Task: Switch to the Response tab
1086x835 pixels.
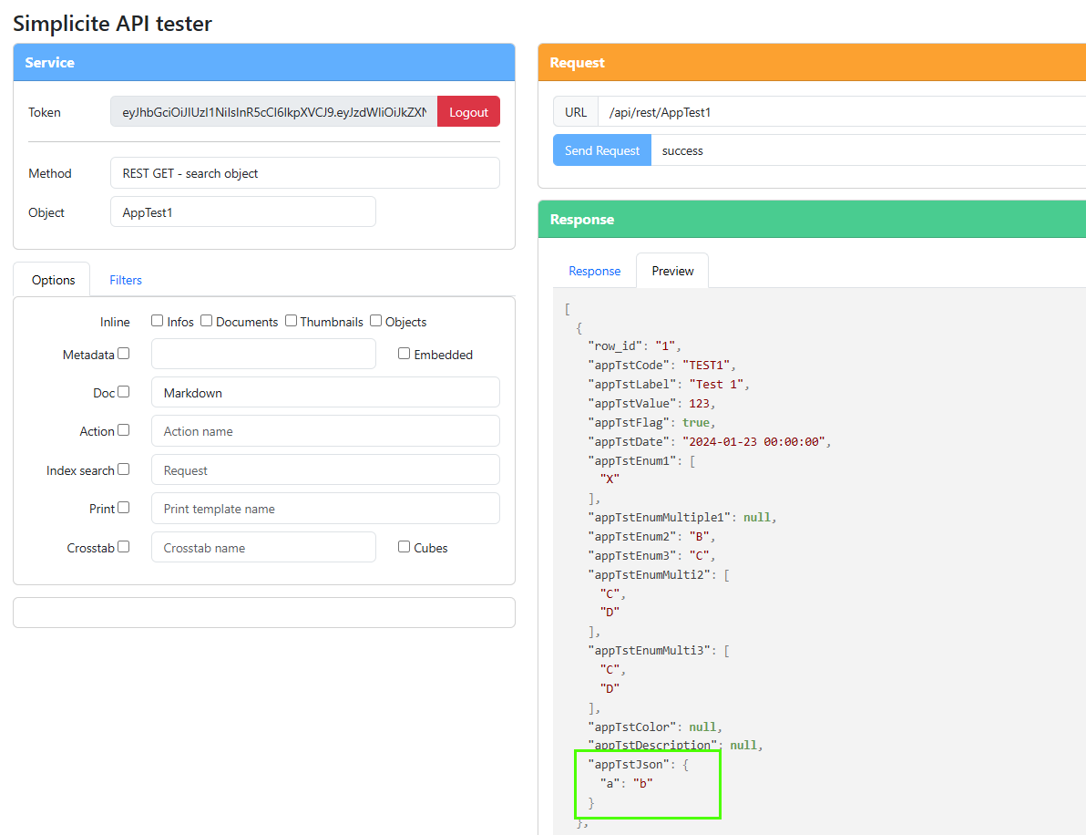Action: (594, 271)
